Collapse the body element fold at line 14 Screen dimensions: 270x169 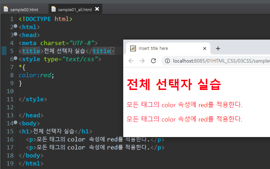[x=15, y=123]
